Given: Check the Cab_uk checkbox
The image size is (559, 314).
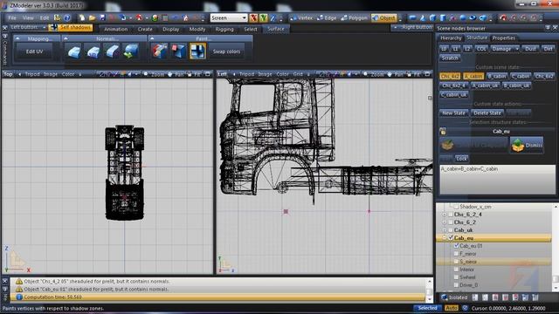Looking at the screenshot, I should 451,230.
